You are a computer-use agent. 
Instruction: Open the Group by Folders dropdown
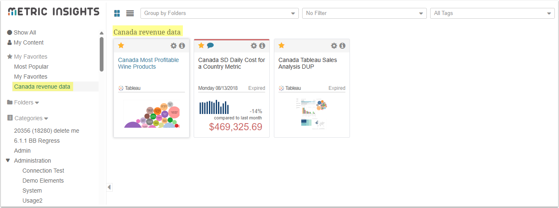(219, 13)
